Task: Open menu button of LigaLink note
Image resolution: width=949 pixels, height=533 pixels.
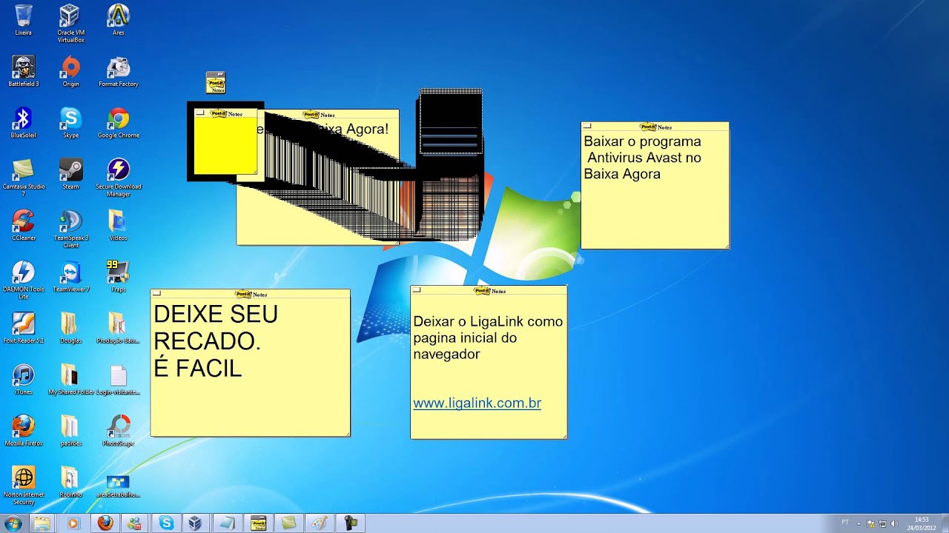Action: pyautogui.click(x=417, y=290)
